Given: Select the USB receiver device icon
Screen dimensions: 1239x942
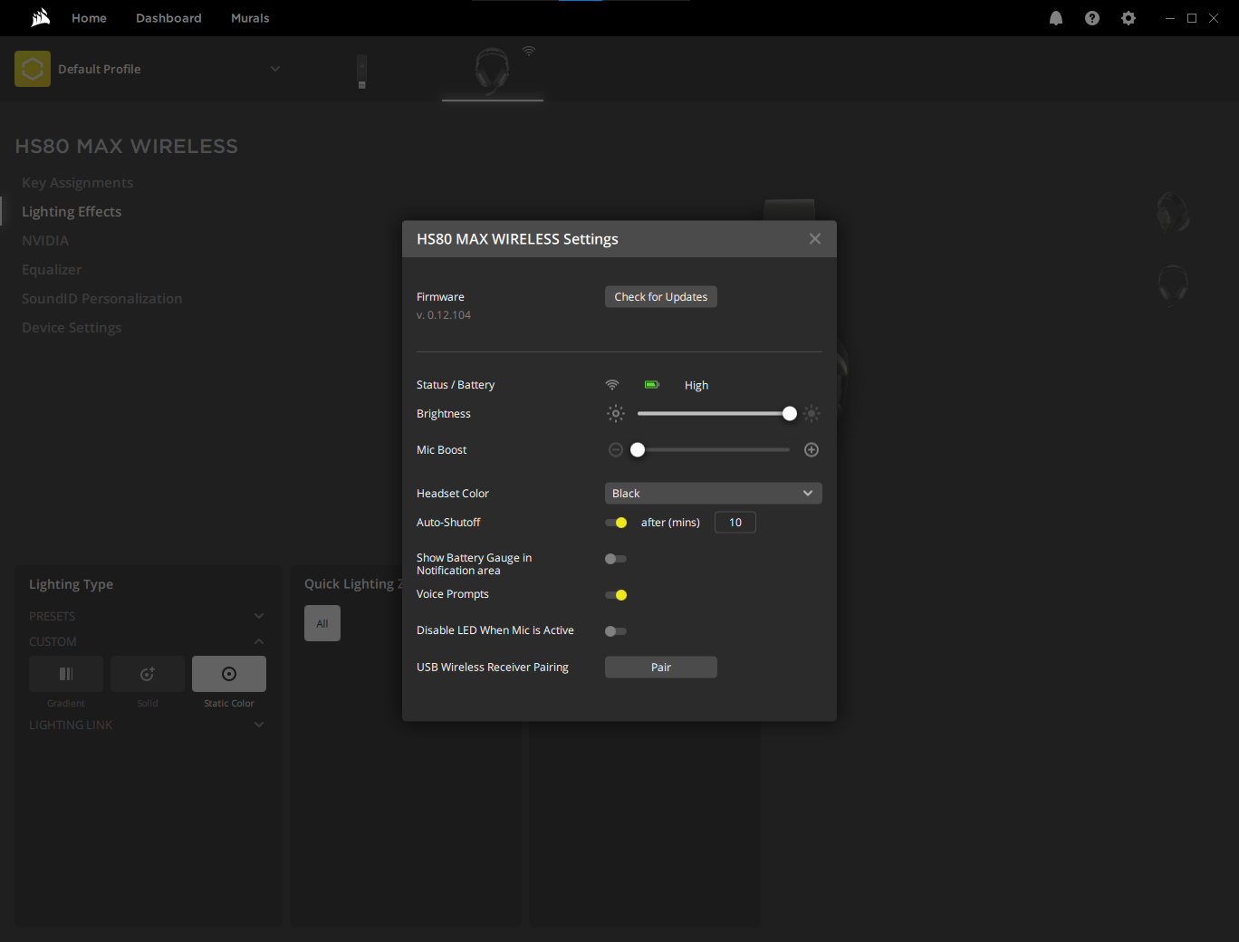Looking at the screenshot, I should point(361,72).
